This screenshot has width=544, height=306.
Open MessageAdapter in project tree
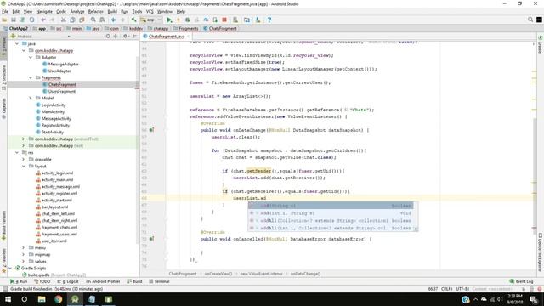coord(63,65)
